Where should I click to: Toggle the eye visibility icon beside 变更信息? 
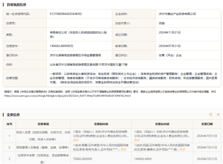coord(218,114)
